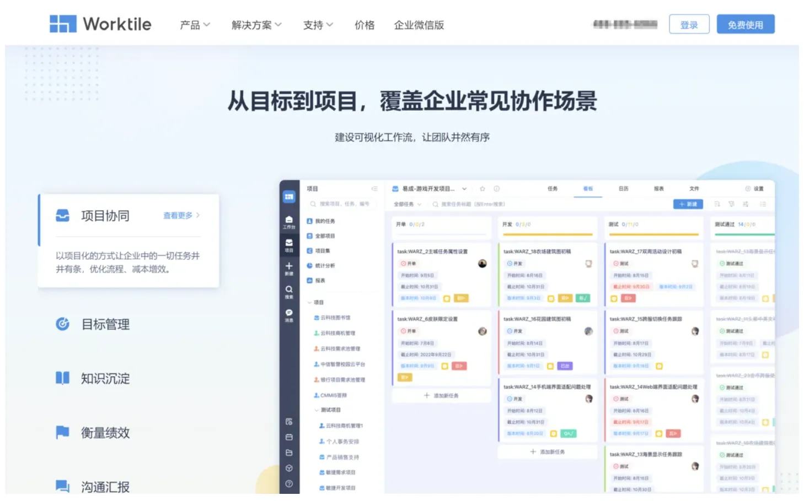Open 消息 in the dark sidebar

tap(289, 315)
